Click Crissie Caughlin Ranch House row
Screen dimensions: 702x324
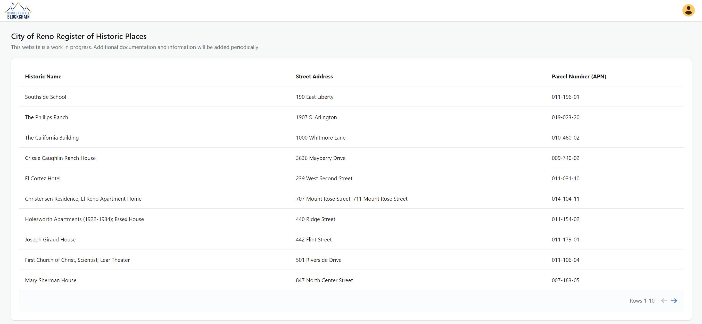coord(60,158)
